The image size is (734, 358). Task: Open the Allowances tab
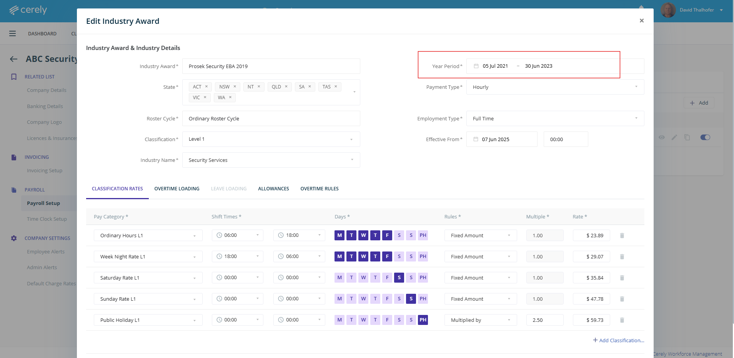click(x=273, y=189)
